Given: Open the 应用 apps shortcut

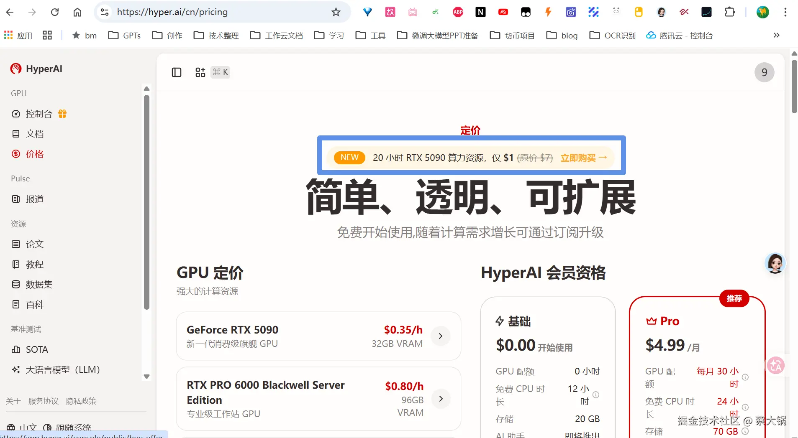Looking at the screenshot, I should point(18,36).
